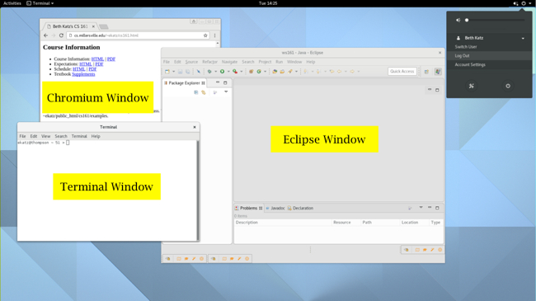536x301 pixels.
Task: Click the power icon in system menu
Action: (508, 86)
